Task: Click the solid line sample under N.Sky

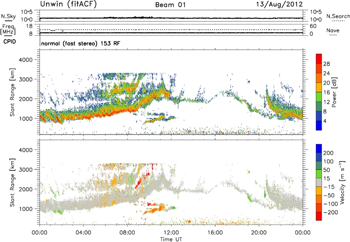Action: click(8, 21)
